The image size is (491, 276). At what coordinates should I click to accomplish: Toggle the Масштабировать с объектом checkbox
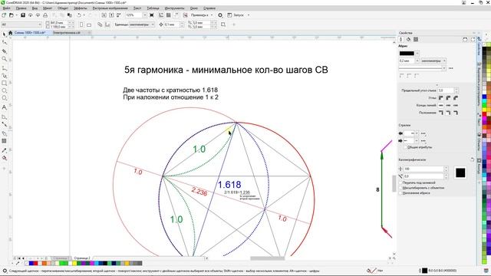(x=400, y=188)
